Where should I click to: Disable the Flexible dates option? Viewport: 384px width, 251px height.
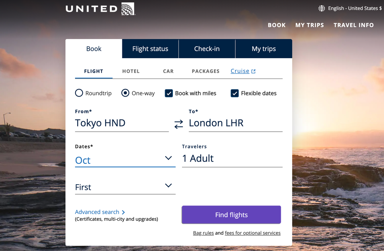(235, 93)
